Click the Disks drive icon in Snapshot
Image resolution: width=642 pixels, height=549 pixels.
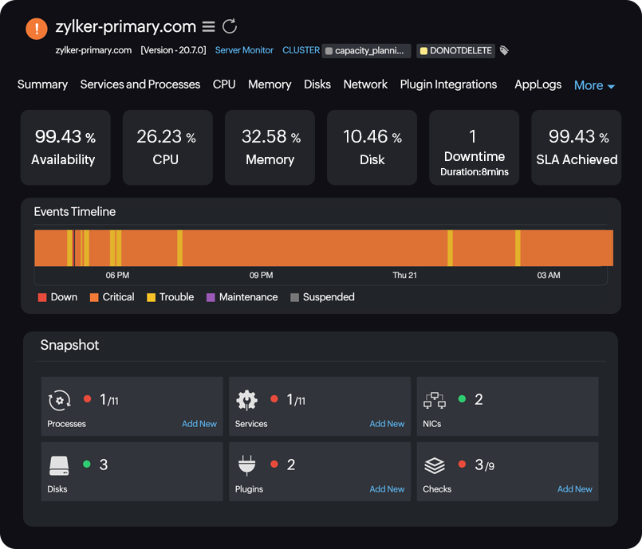(x=59, y=466)
